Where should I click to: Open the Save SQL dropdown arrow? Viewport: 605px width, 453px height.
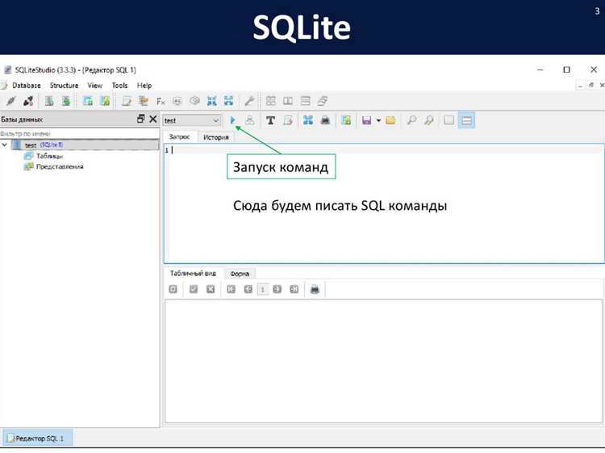[x=378, y=120]
